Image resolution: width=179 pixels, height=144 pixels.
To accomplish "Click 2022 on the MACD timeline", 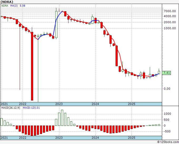I will point(23,138).
